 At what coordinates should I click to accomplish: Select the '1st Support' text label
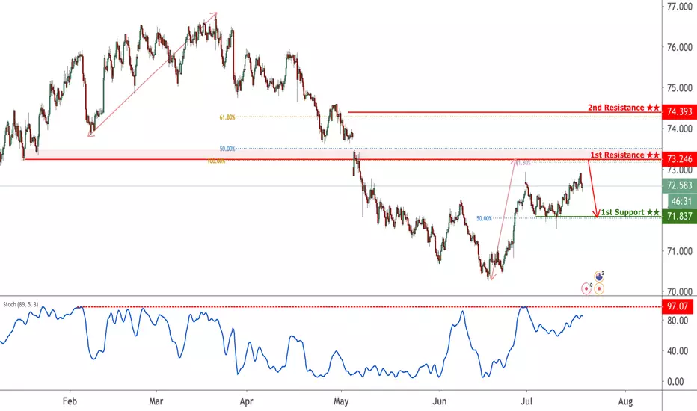622,212
